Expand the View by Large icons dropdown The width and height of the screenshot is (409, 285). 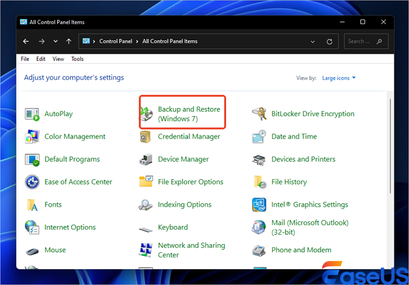[338, 78]
